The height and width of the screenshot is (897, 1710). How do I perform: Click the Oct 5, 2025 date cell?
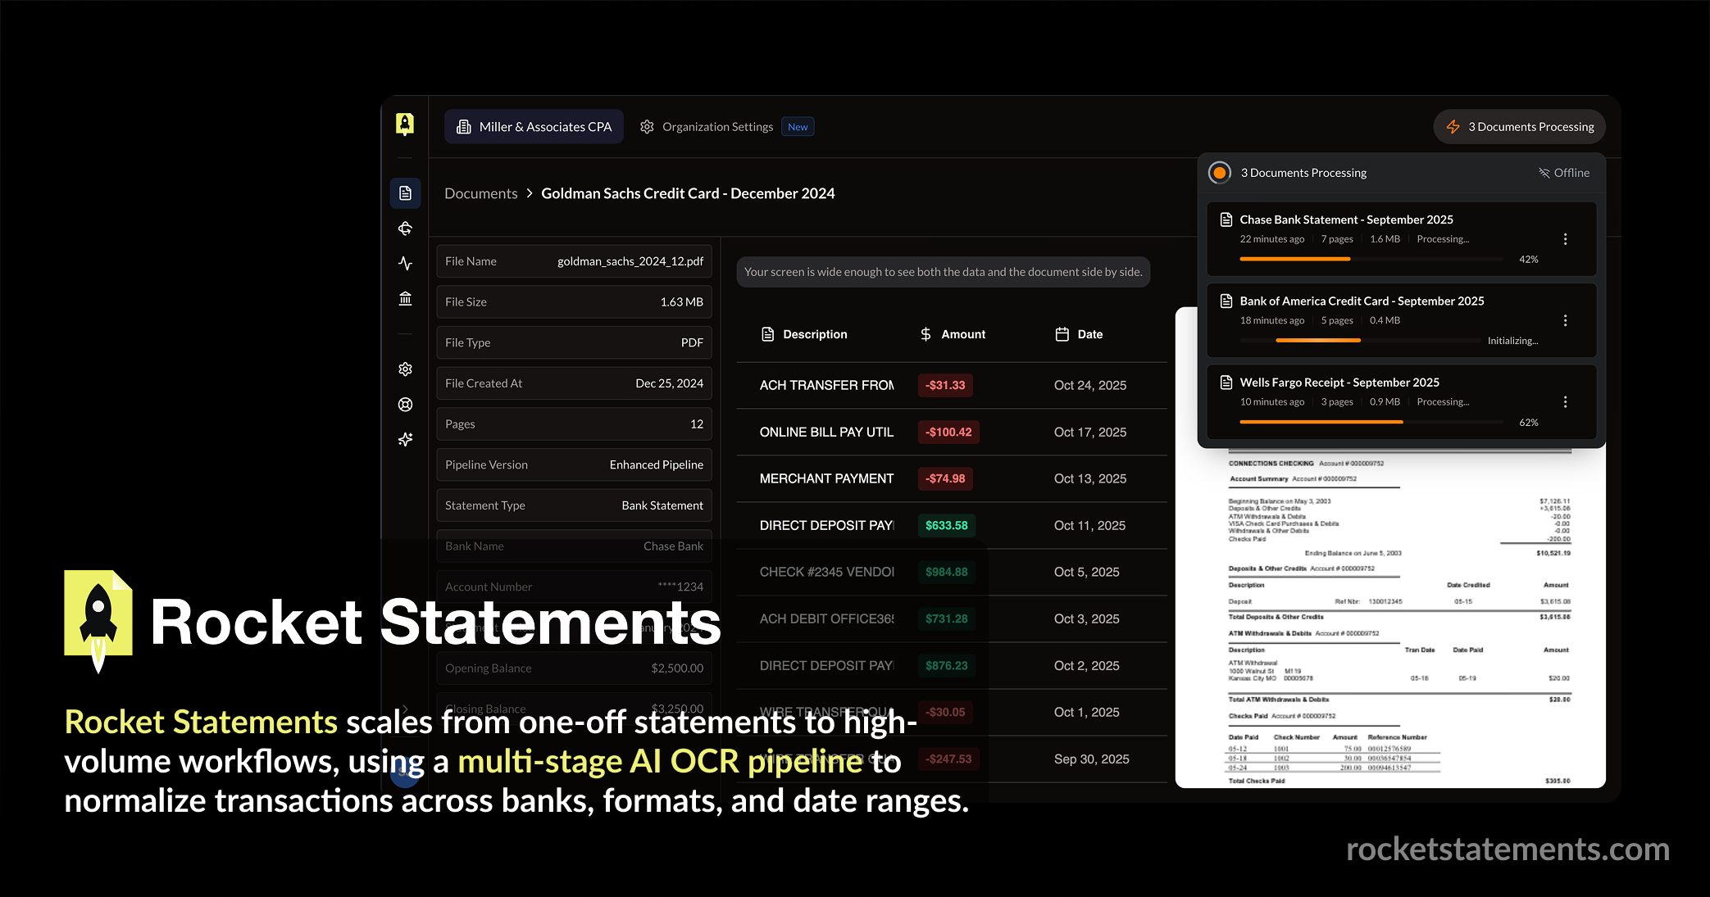click(x=1087, y=572)
